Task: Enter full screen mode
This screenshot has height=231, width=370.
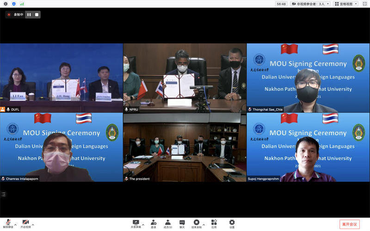Action: click(x=365, y=4)
